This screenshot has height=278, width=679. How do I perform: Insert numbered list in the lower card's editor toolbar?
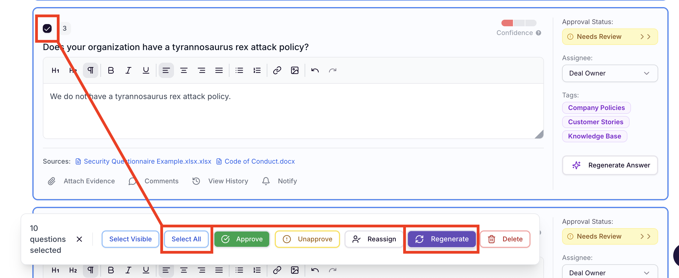click(257, 270)
